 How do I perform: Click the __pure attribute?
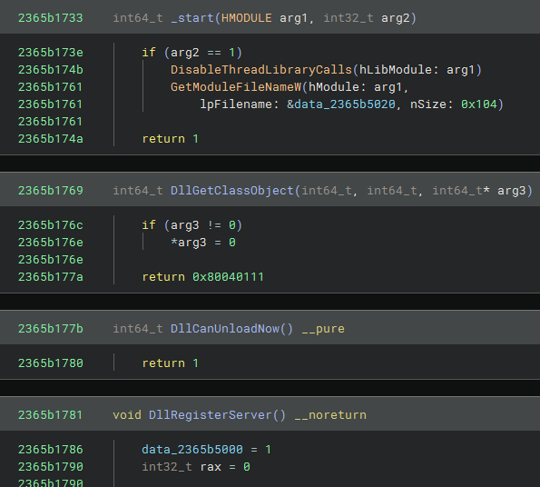click(323, 329)
